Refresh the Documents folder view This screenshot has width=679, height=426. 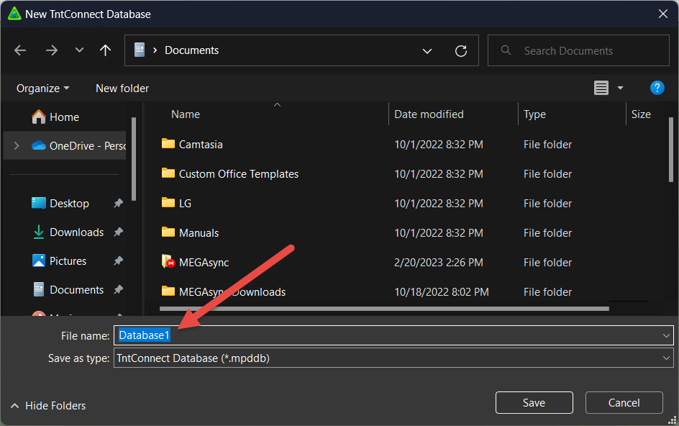click(461, 51)
